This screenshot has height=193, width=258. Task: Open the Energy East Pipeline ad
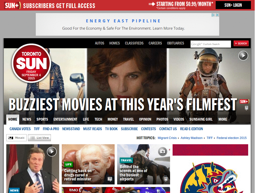pyautogui.click(x=127, y=24)
